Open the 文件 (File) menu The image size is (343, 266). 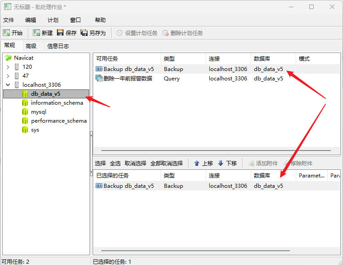pyautogui.click(x=9, y=20)
